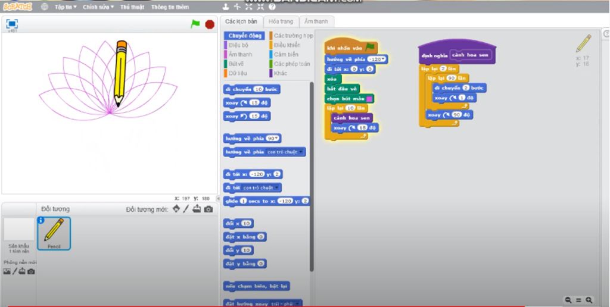Switch to Hóa trang tab
Viewport: 610px width, 307px height.
click(281, 21)
